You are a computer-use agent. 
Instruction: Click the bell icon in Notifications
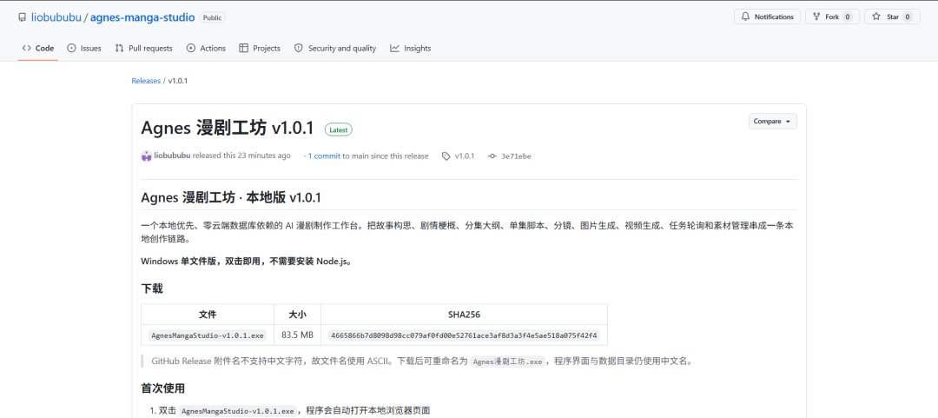745,17
